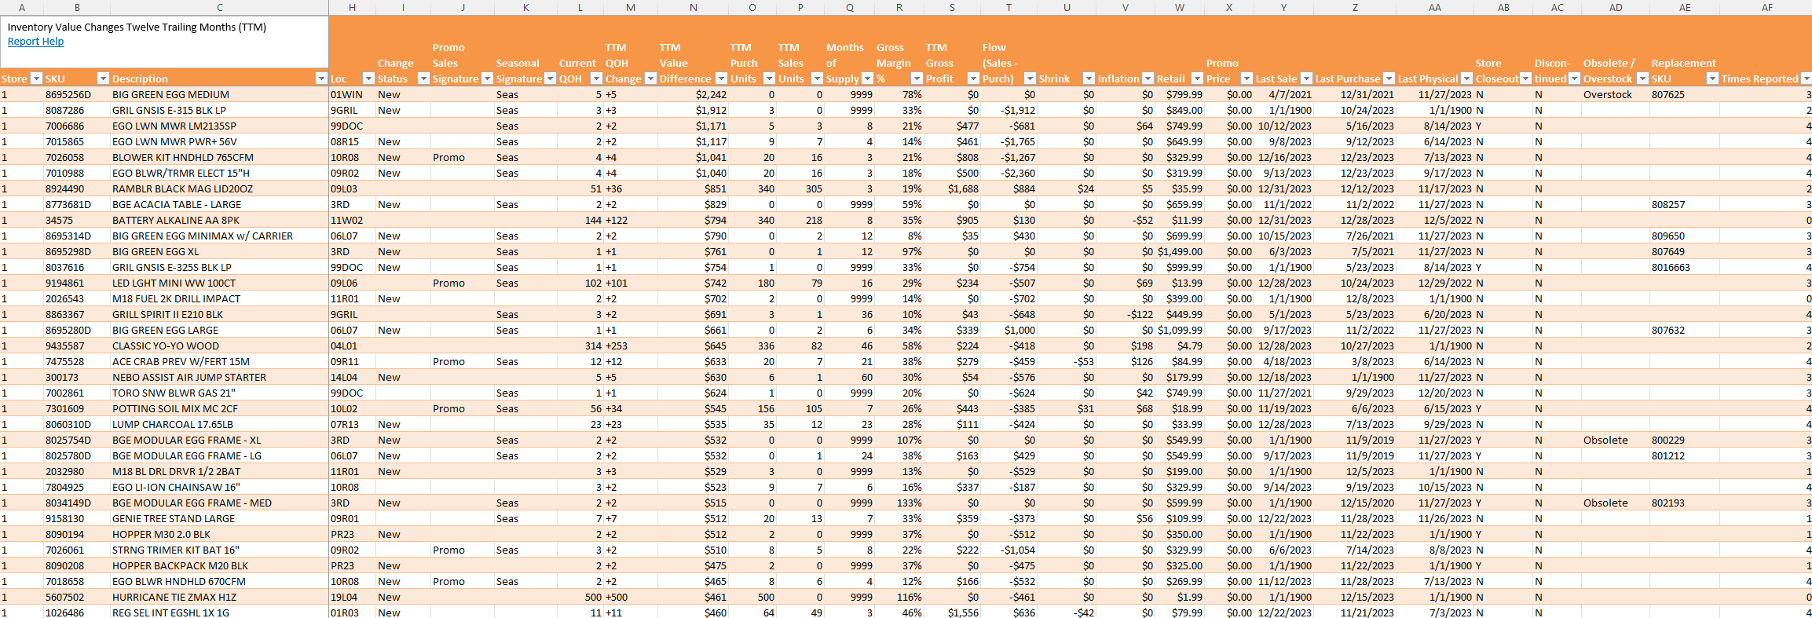Open the Retail column filter dropdown
This screenshot has height=618, width=1812.
point(1197,79)
